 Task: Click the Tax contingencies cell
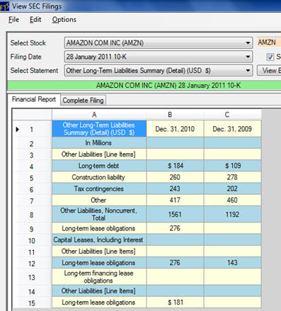coord(99,188)
